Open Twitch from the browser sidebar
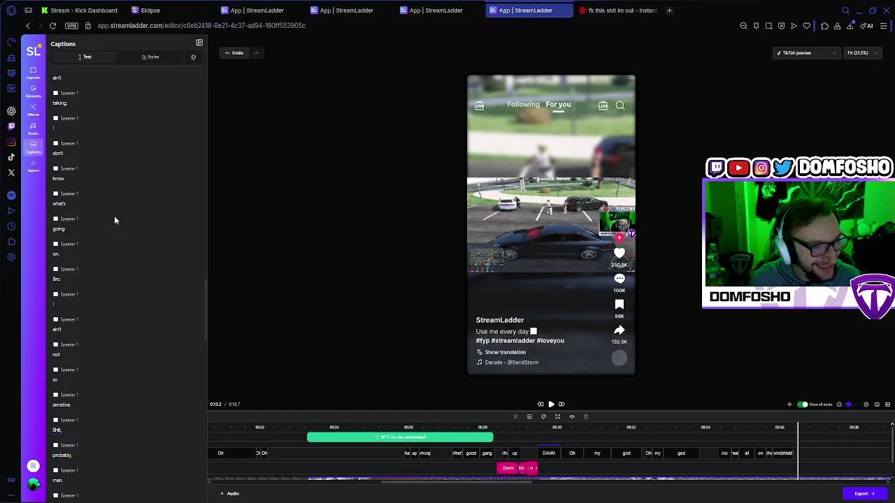 (11, 126)
